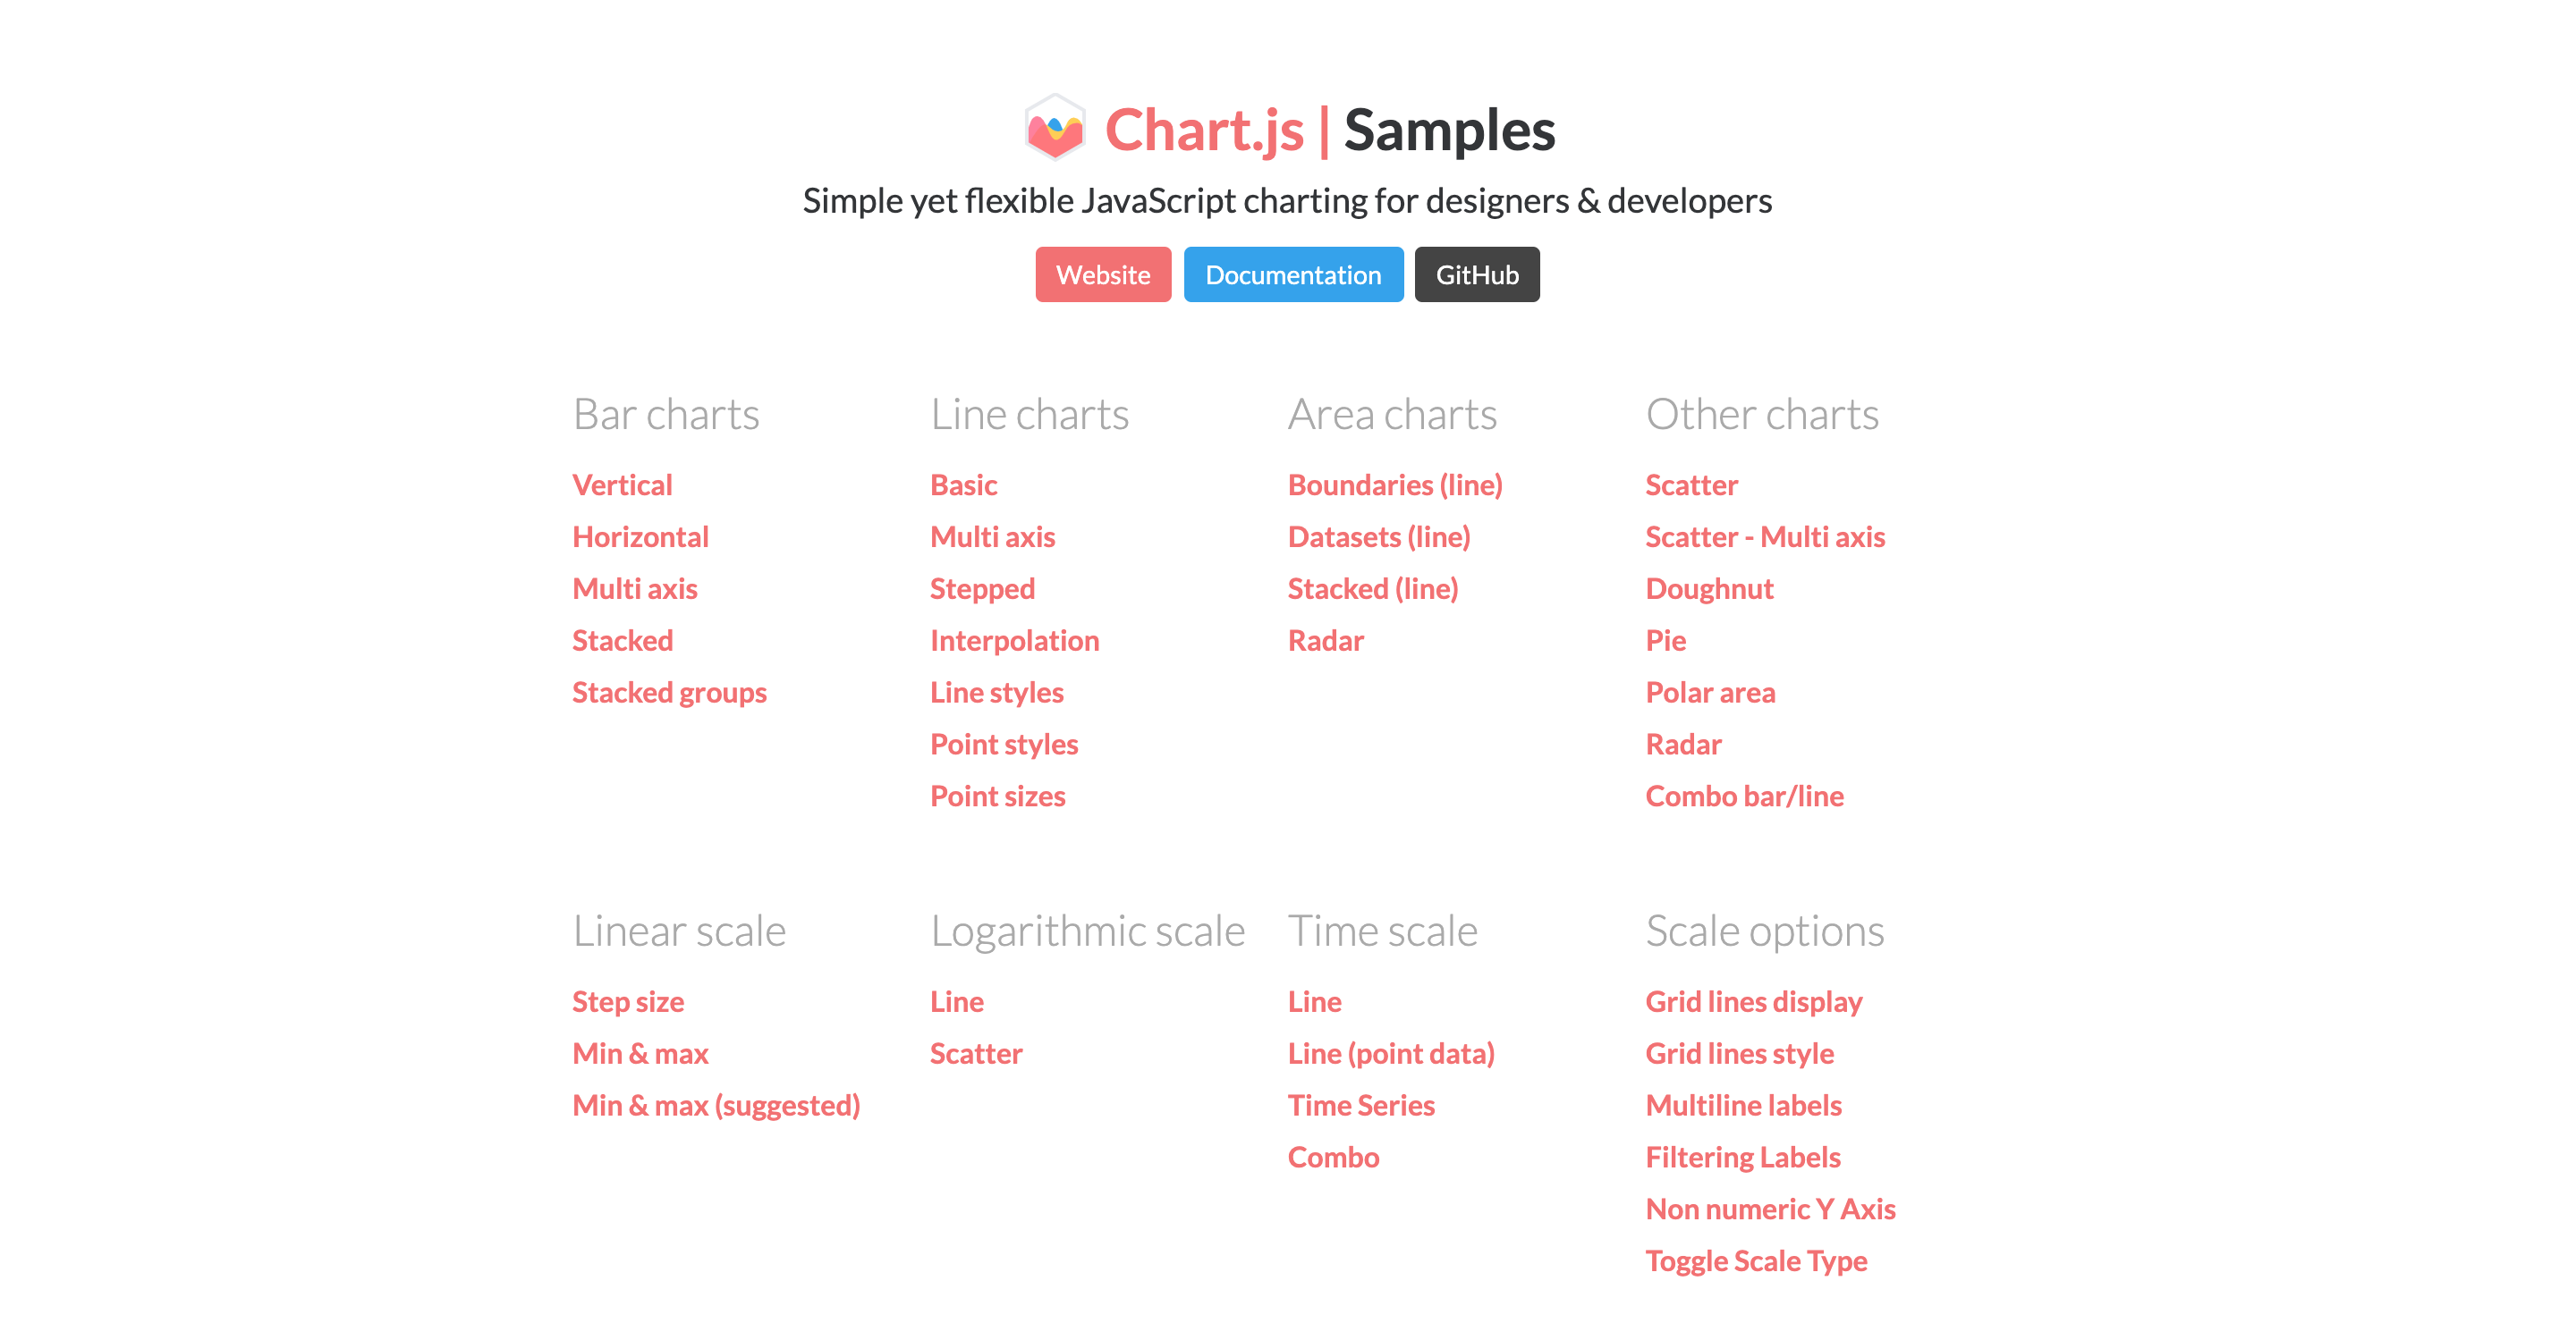Select the Polar area chart sample
The image size is (2576, 1323).
click(1710, 692)
